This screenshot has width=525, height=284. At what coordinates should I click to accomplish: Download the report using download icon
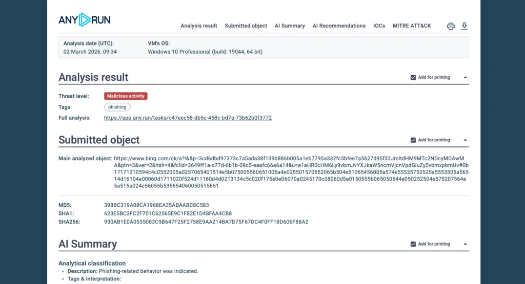click(x=465, y=26)
